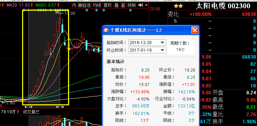Toggle the 均线 moving average display
Viewport: 257px width, 126px height.
pyautogui.click(x=97, y=5)
